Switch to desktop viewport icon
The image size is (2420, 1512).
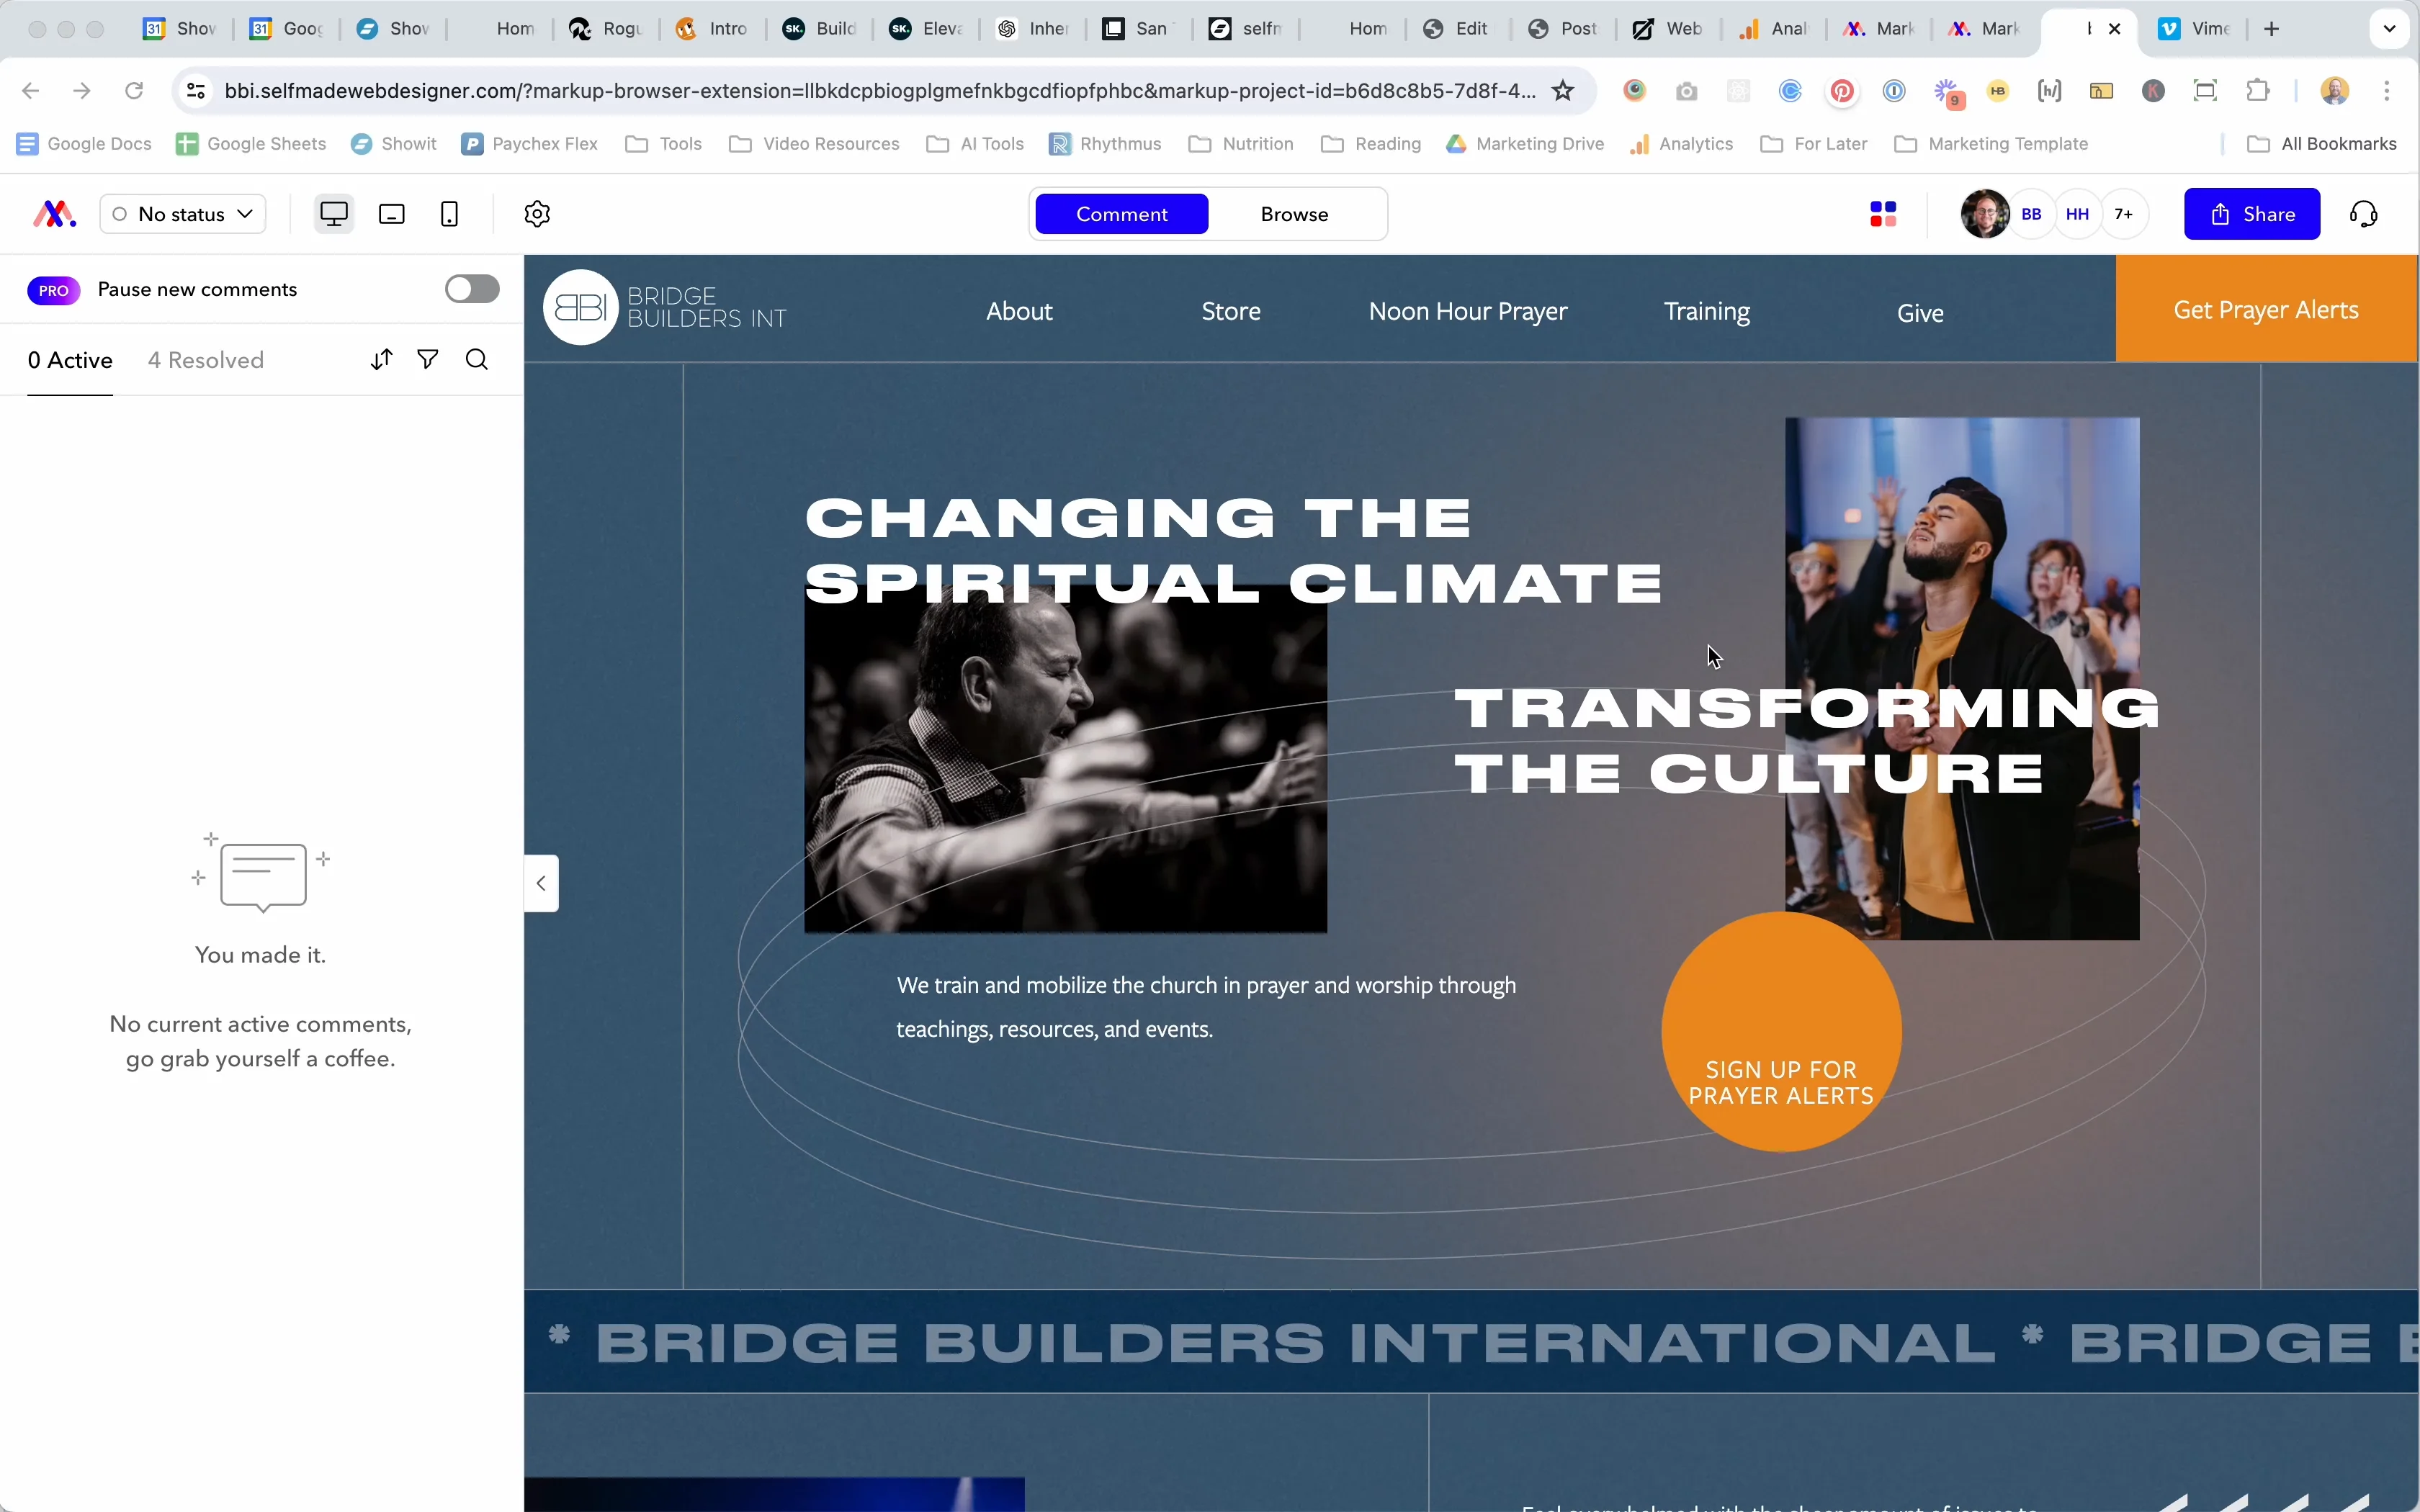tap(334, 214)
